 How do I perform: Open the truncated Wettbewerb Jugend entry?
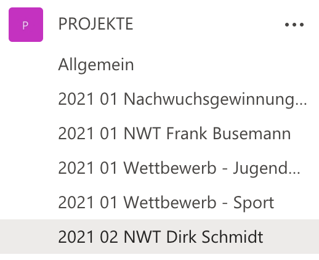[159, 168]
